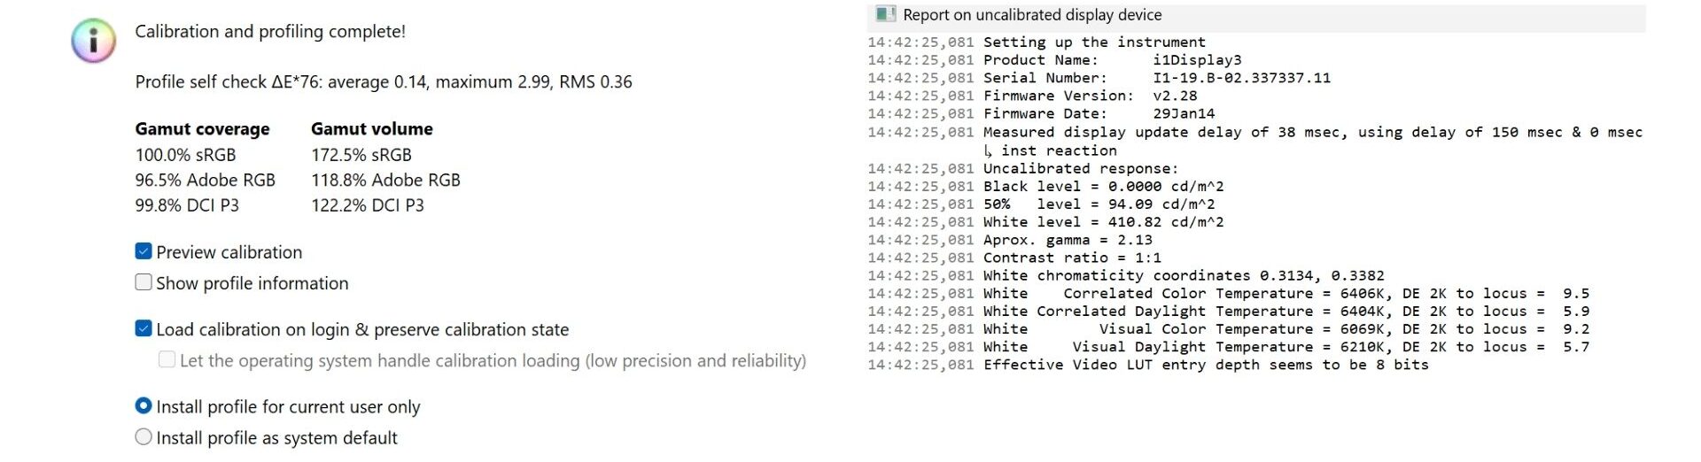
Task: Select Install profile for current user only
Action: [144, 406]
